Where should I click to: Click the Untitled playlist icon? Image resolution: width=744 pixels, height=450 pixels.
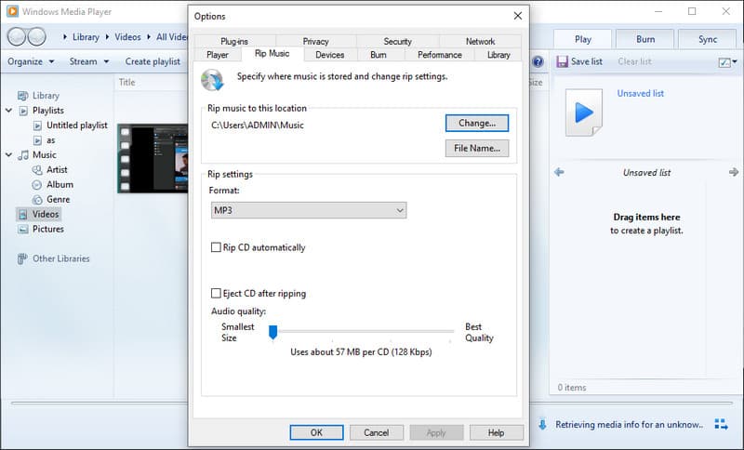point(37,126)
